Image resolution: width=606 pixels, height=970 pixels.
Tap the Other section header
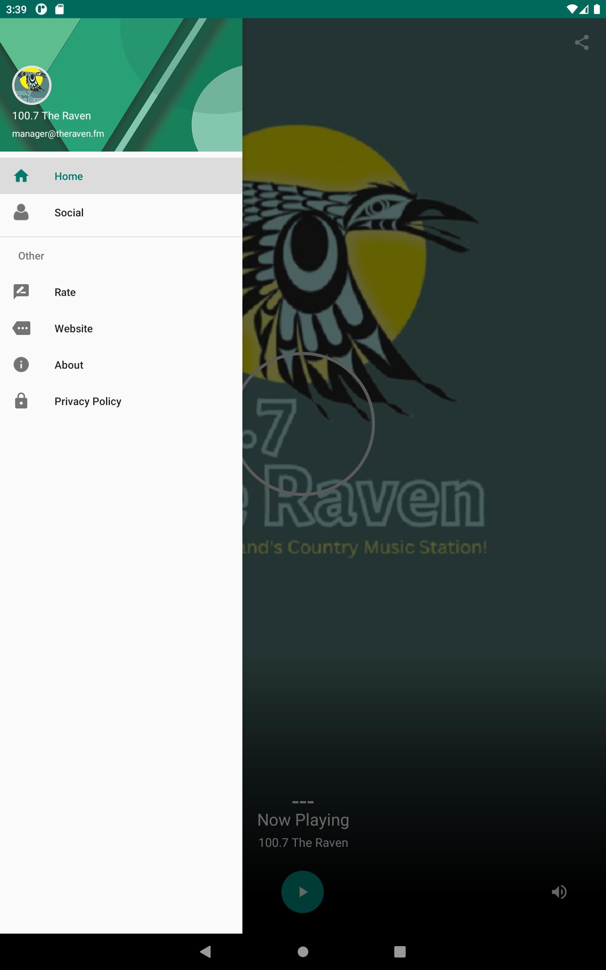31,256
